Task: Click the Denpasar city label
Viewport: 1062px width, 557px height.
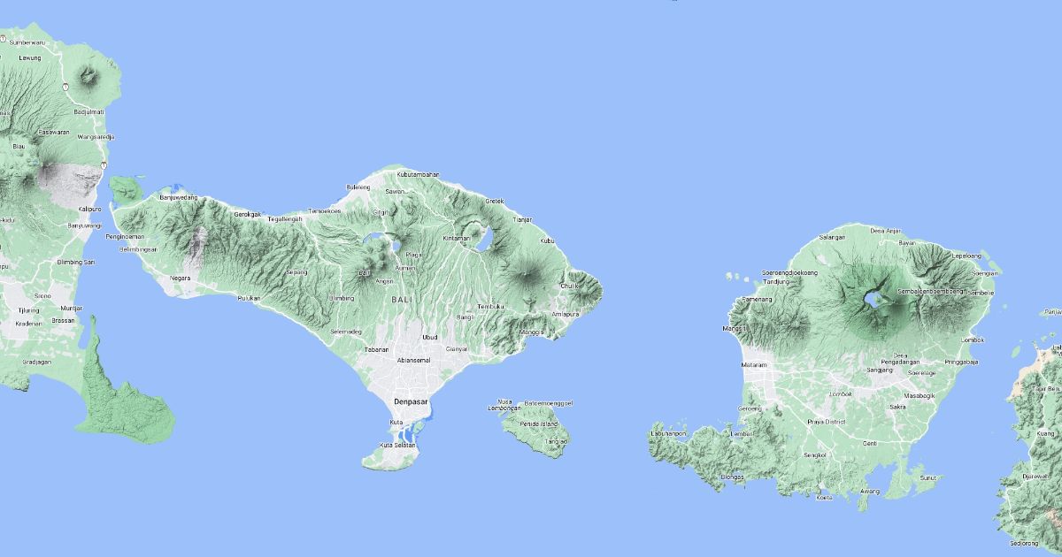Action: [412, 402]
